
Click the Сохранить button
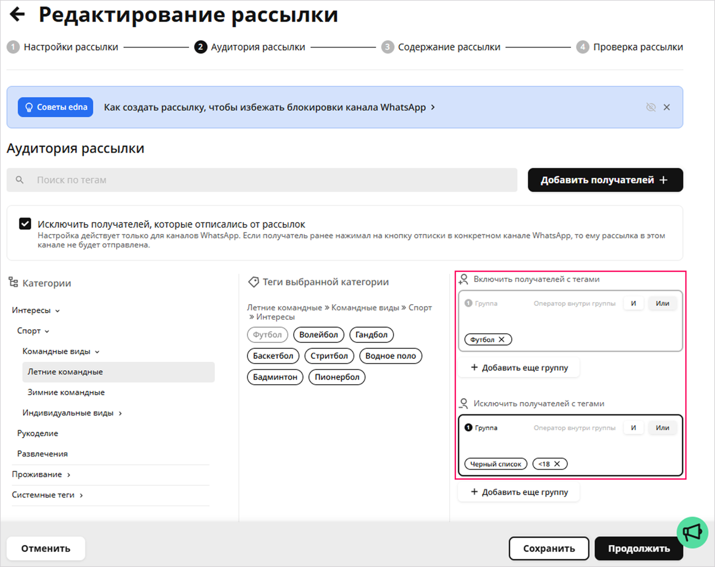[549, 549]
